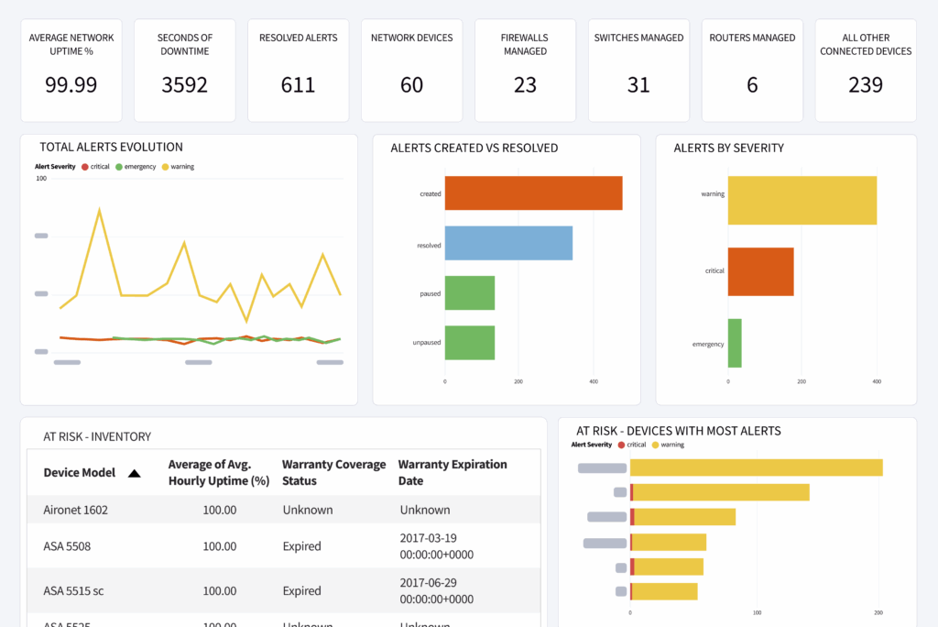This screenshot has height=627, width=938.
Task: Click Alerts Created vs Resolved title
Action: click(474, 148)
